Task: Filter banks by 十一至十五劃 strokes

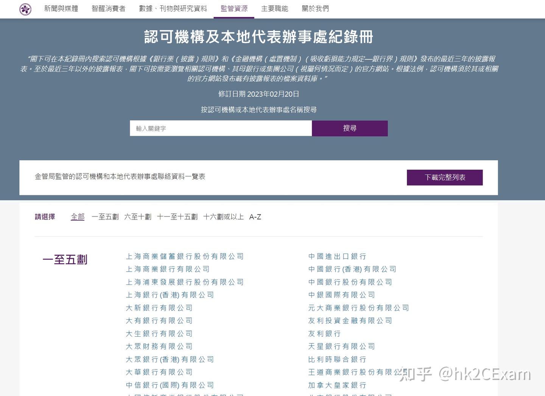Action: pyautogui.click(x=177, y=217)
